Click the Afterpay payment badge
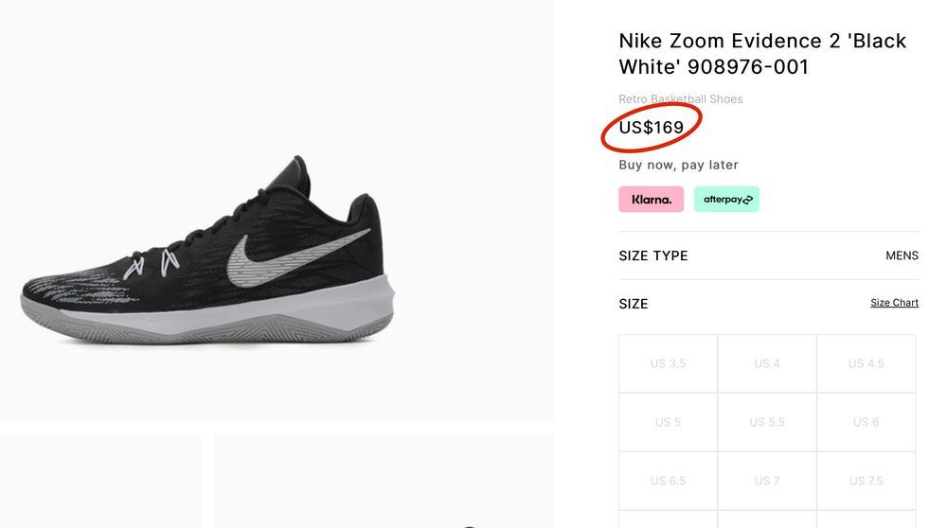Image resolution: width=947 pixels, height=528 pixels. [x=726, y=200]
